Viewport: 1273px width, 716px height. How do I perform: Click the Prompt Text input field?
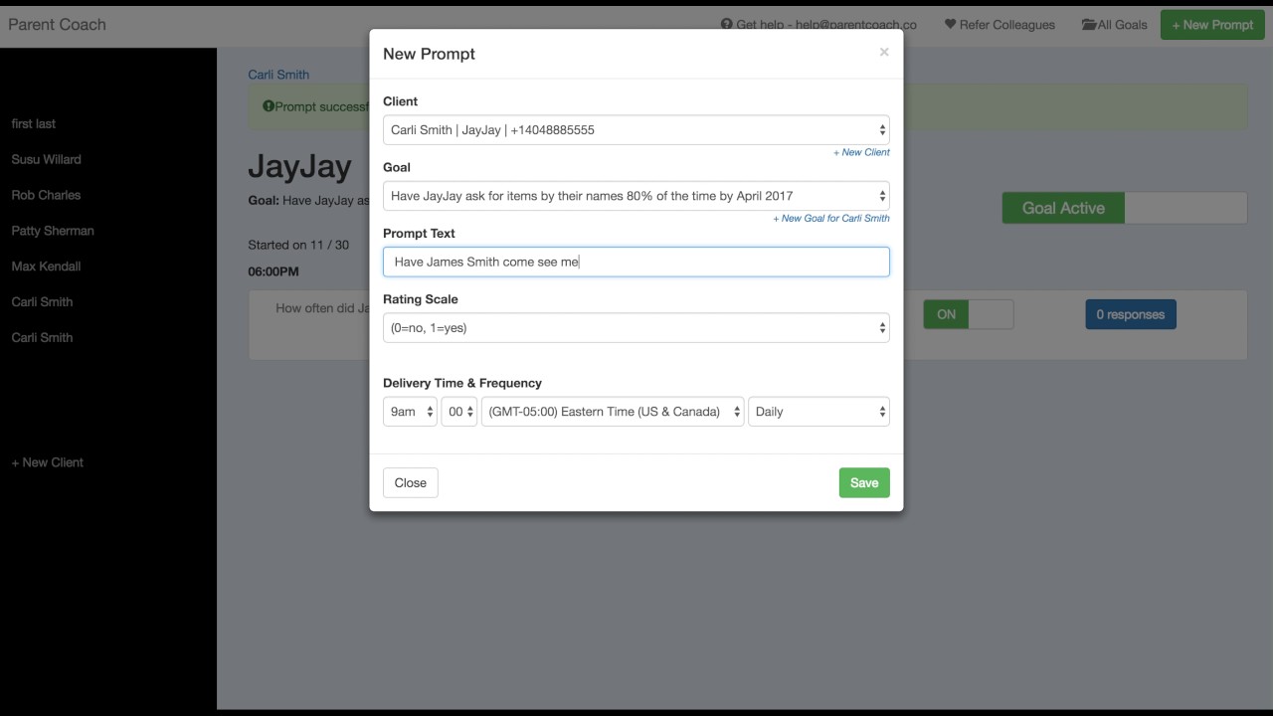click(x=636, y=262)
